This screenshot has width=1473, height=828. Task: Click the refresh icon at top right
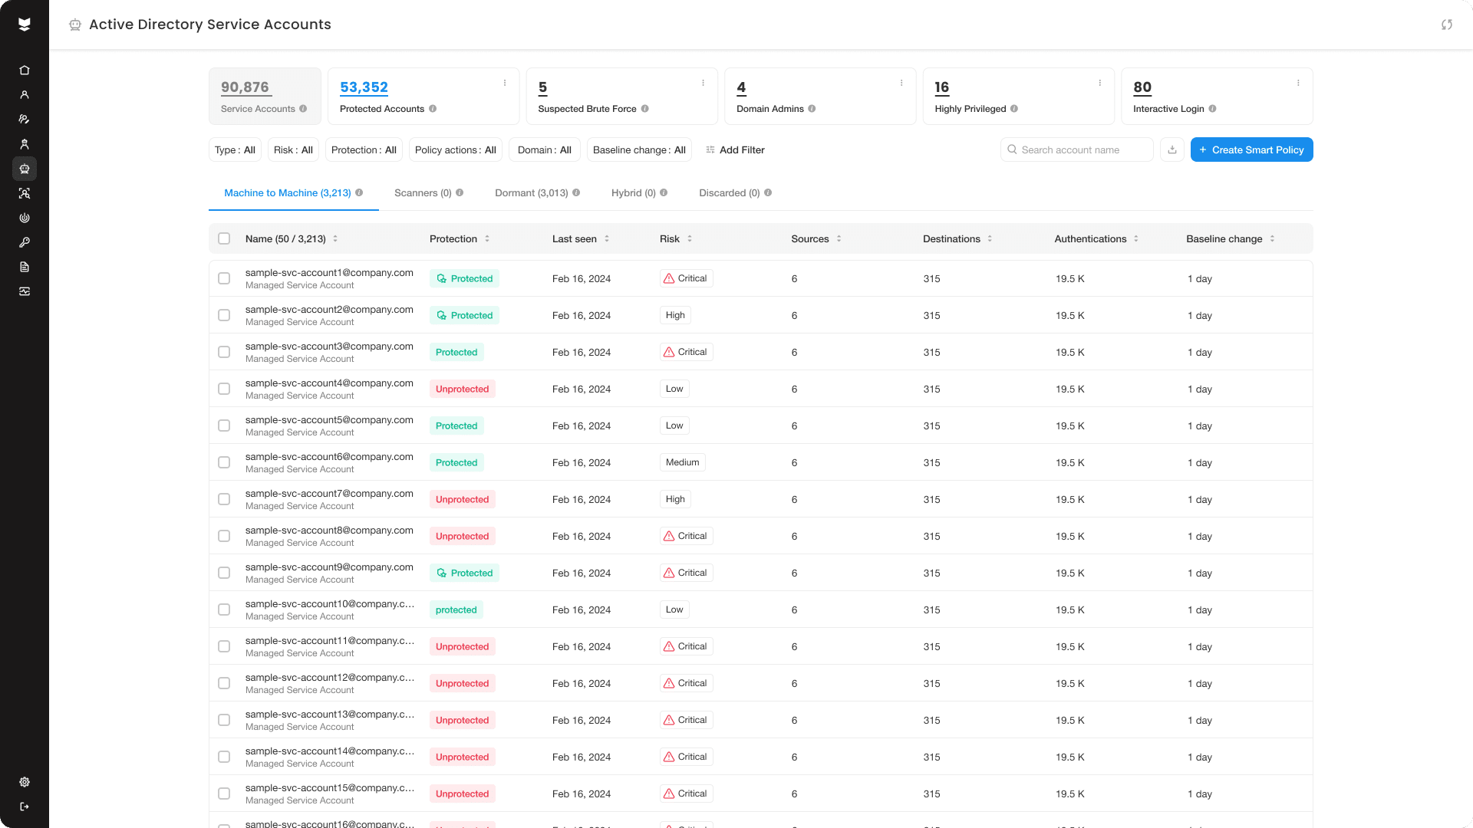[1447, 25]
